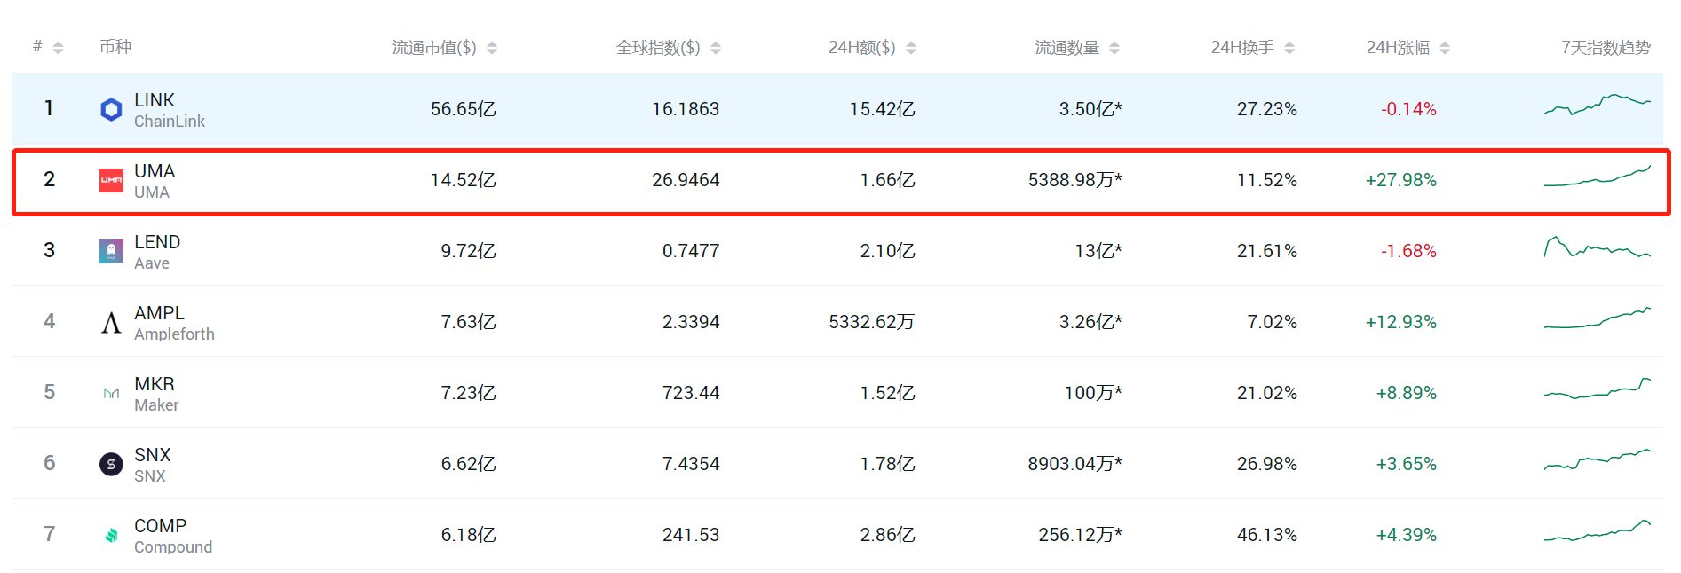Click COMP turnover 46.13%

point(1267,535)
